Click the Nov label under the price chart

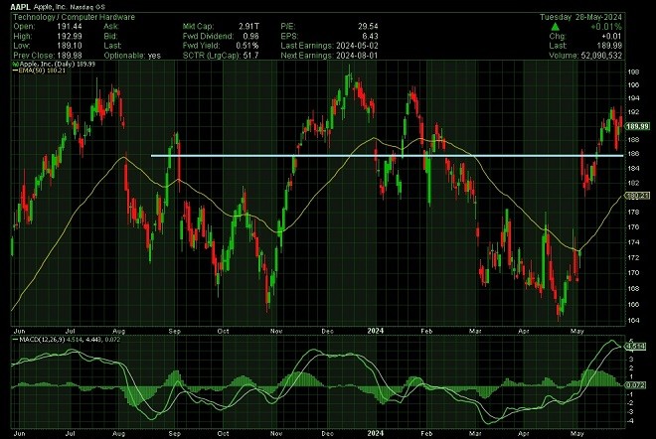[x=276, y=331]
